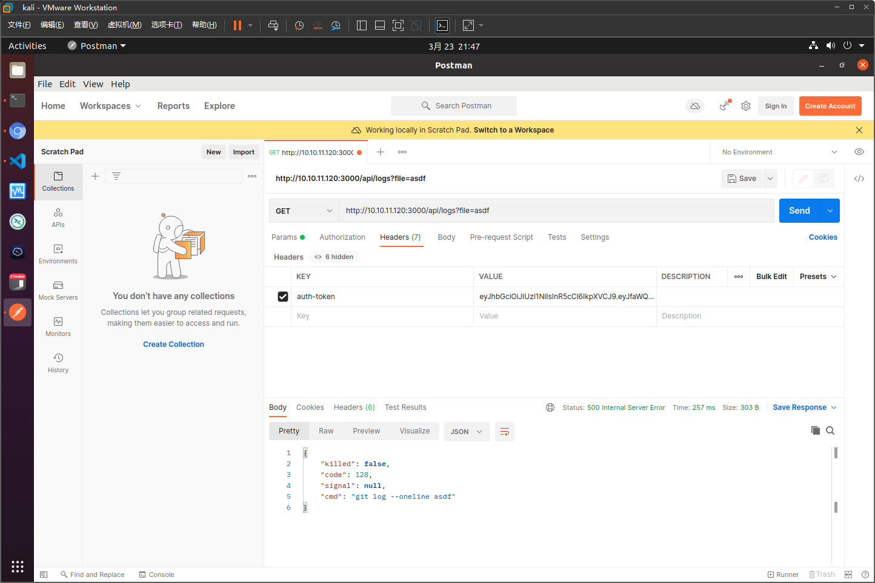Open the View menu
The image size is (875, 583).
[x=93, y=84]
